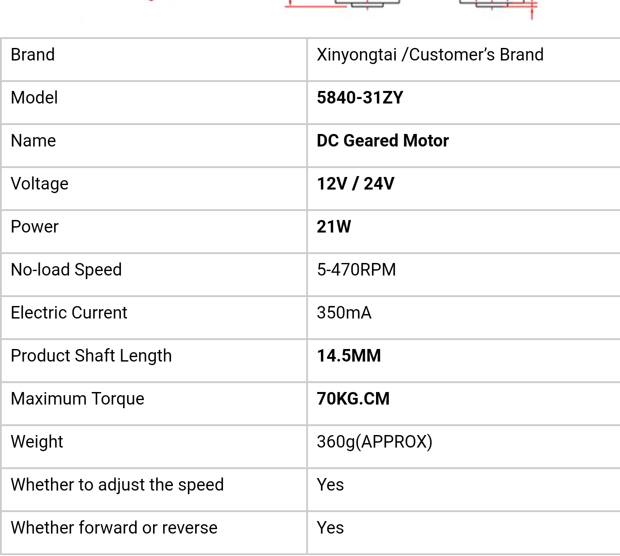Click Yes beside Whether to adjust the speed
Viewport: 620px width, 556px height.
coord(330,485)
